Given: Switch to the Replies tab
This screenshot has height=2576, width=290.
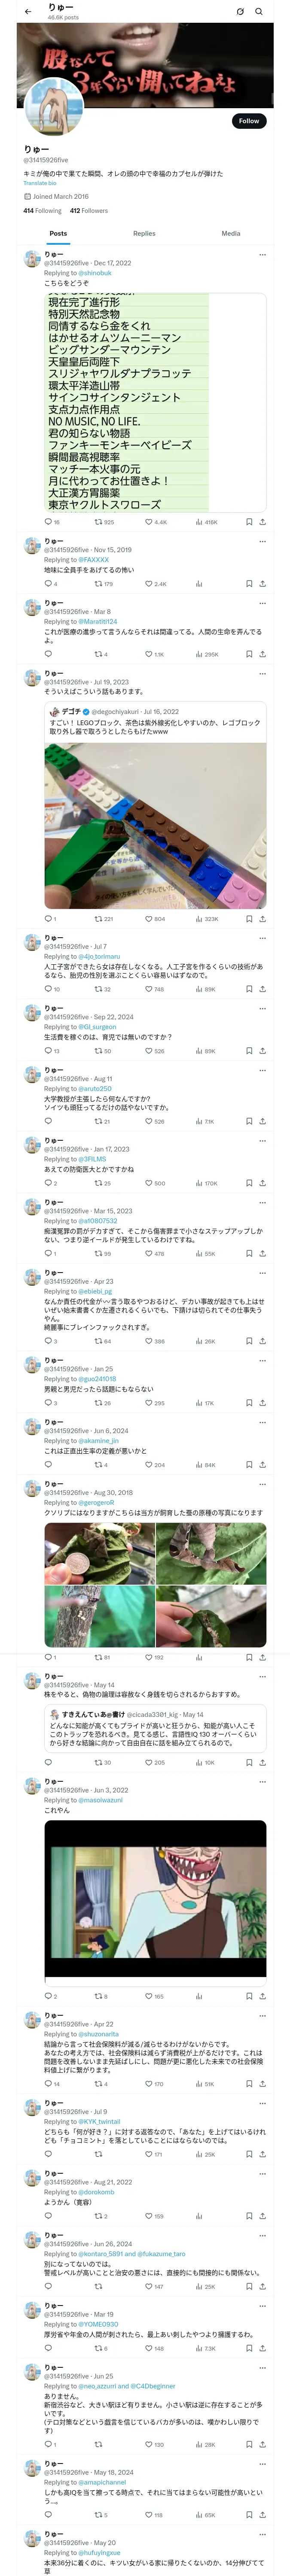Looking at the screenshot, I should pos(144,233).
